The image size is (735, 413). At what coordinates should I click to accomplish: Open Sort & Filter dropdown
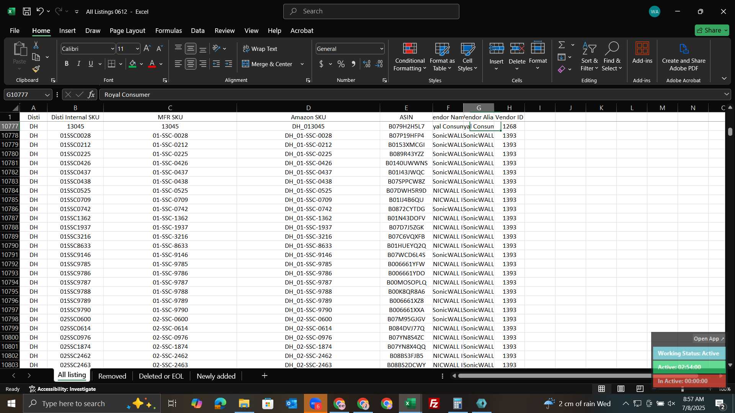pyautogui.click(x=589, y=57)
